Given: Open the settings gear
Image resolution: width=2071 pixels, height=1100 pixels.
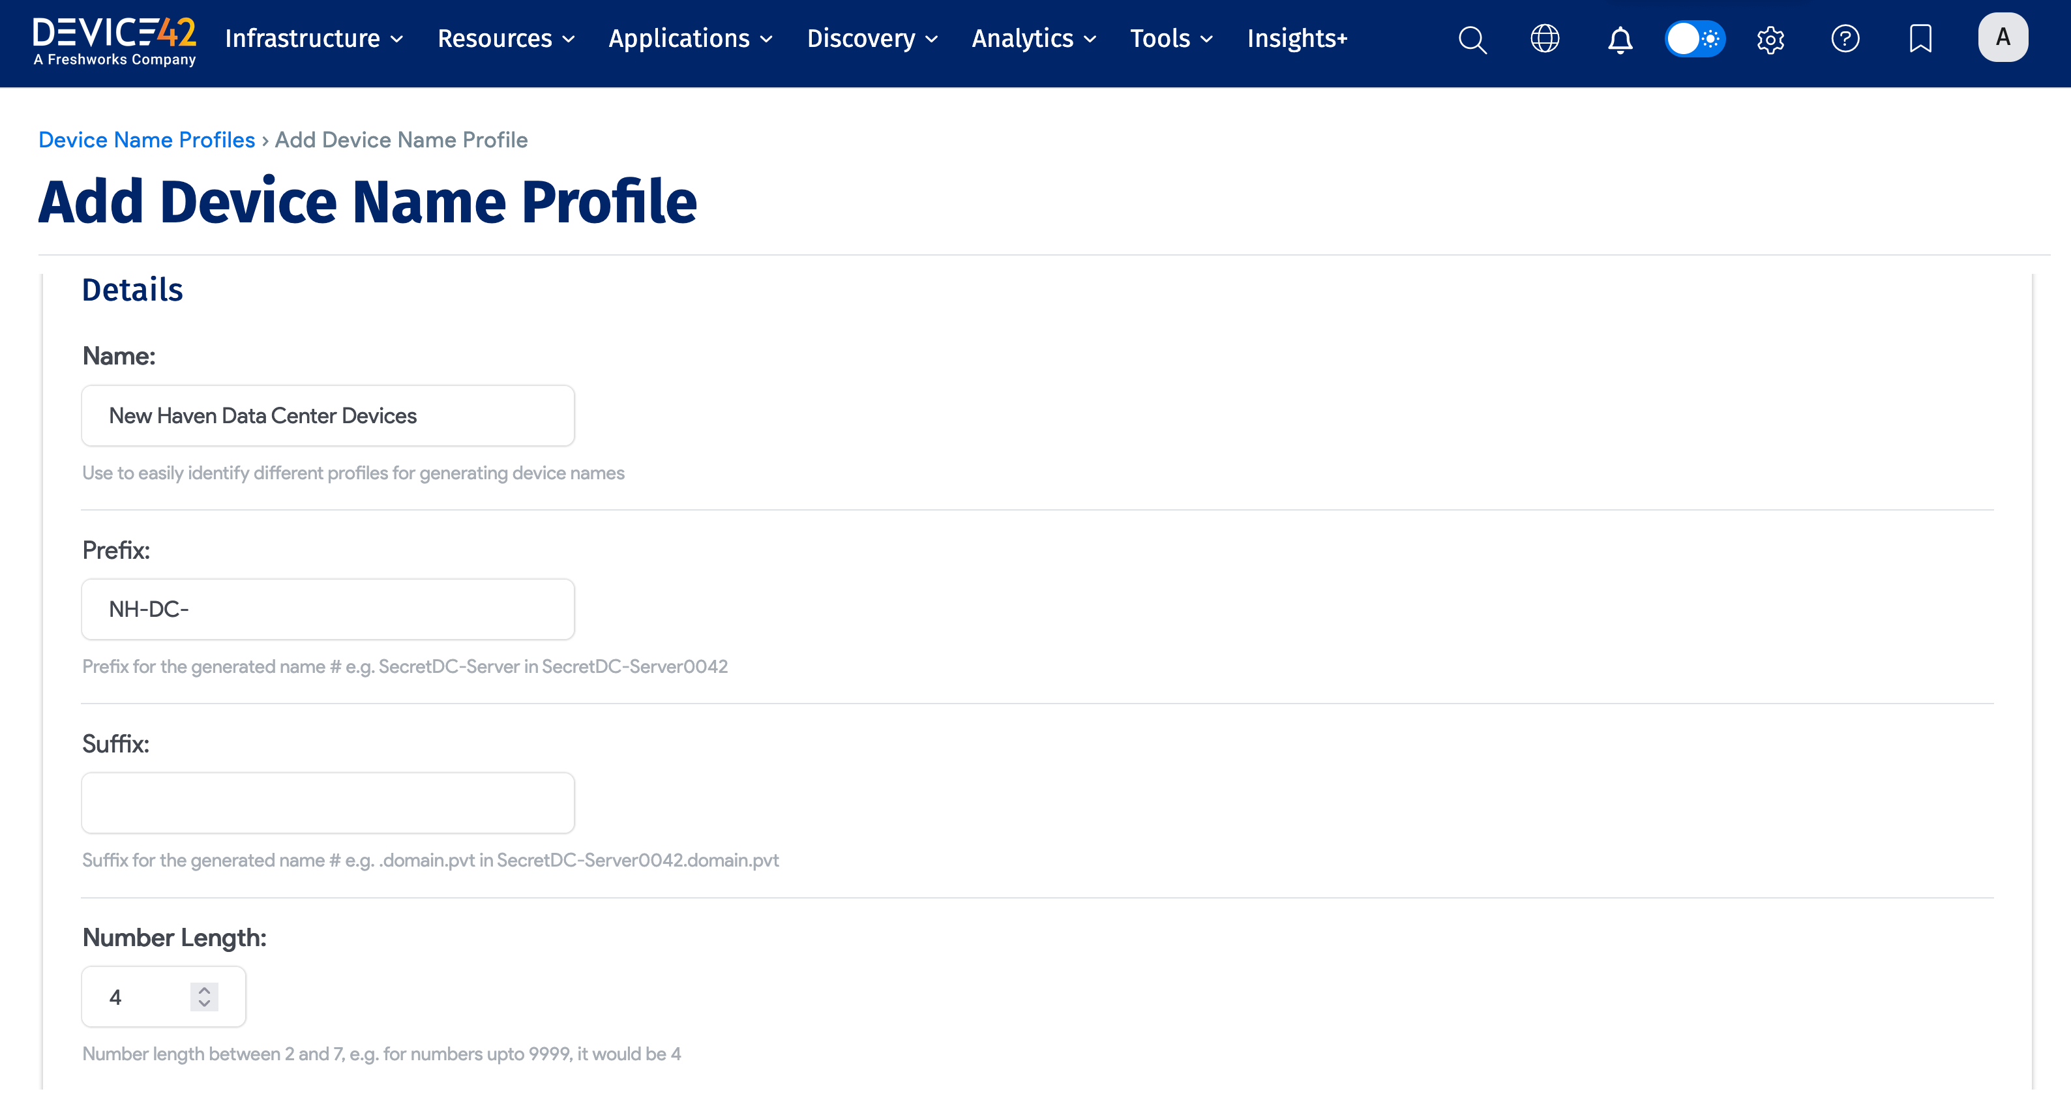Looking at the screenshot, I should [1770, 39].
